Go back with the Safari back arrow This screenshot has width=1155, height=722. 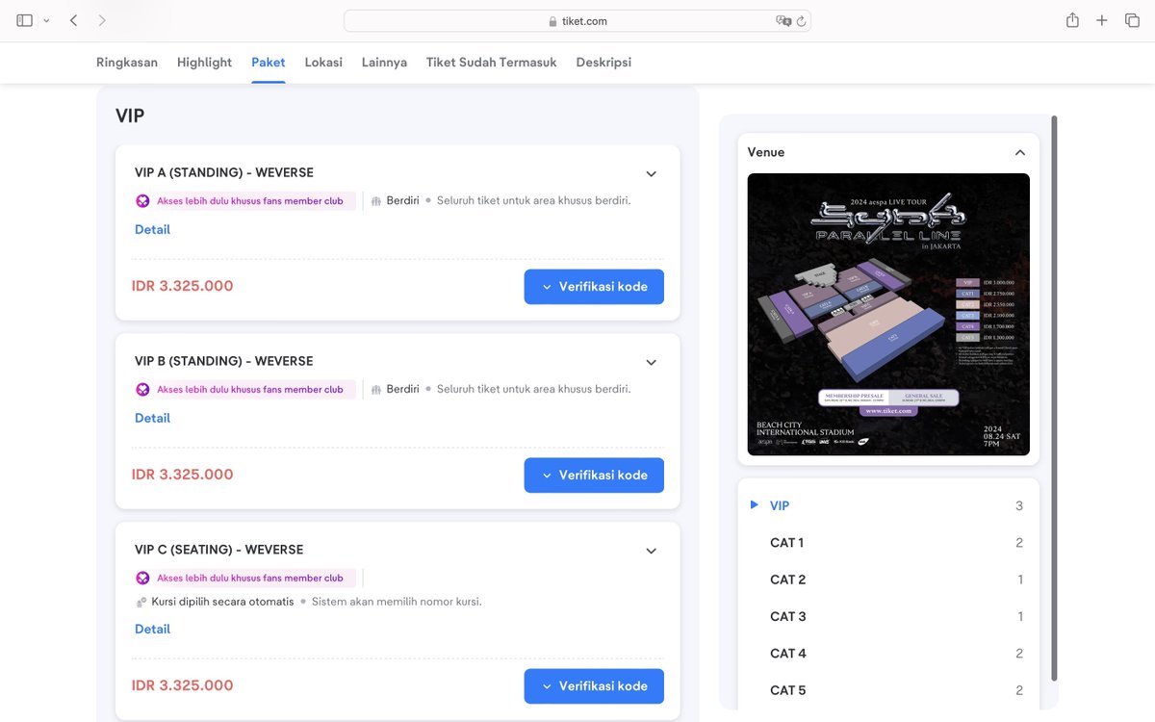[x=74, y=20]
